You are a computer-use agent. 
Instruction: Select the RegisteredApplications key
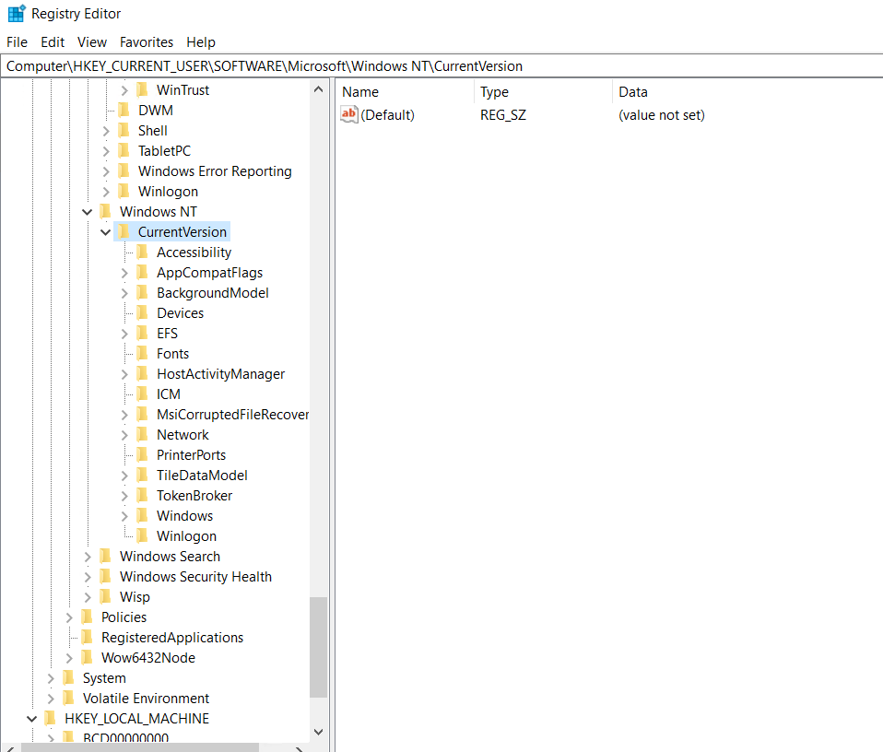pyautogui.click(x=172, y=637)
